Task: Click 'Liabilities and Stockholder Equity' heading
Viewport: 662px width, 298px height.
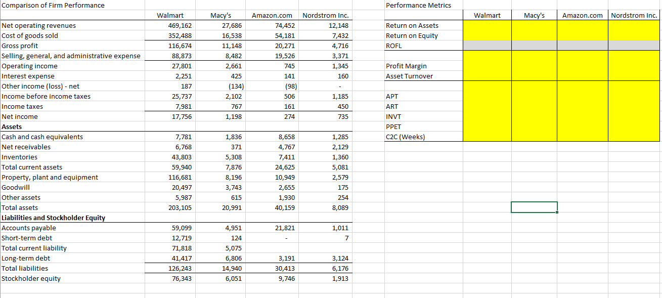Action: tap(54, 218)
